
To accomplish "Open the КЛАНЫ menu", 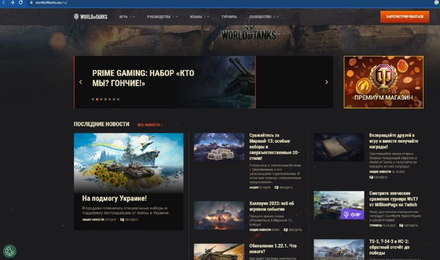I will pos(196,17).
